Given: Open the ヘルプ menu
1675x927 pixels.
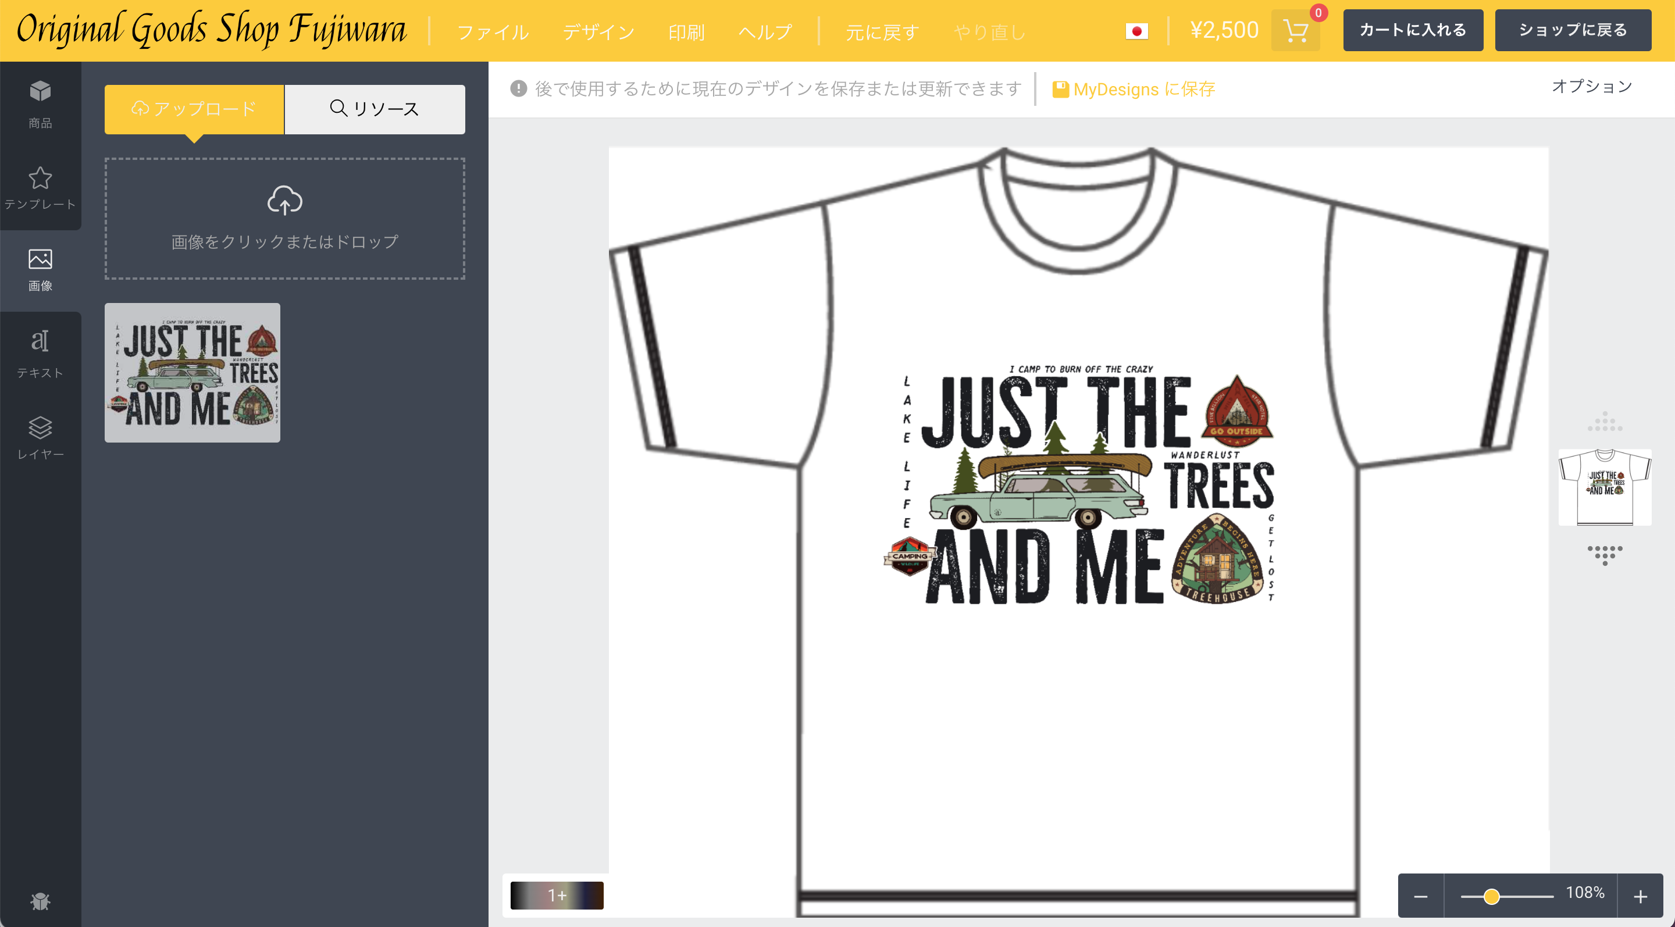Looking at the screenshot, I should click(765, 32).
